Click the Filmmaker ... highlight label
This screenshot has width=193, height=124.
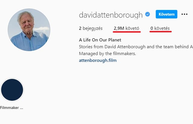pos(11,108)
